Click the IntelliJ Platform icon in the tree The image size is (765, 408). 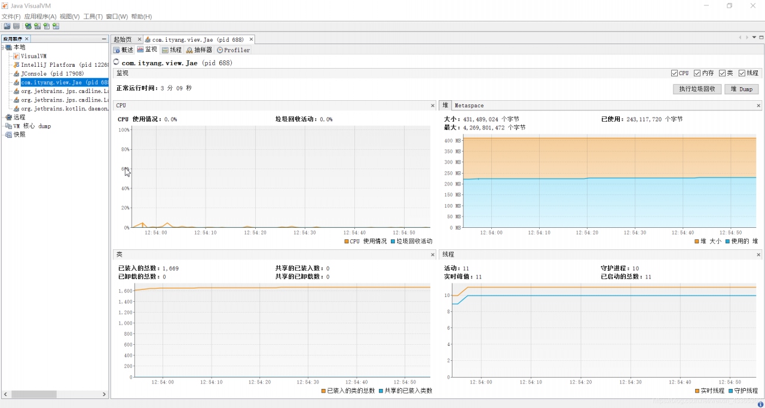click(x=17, y=65)
